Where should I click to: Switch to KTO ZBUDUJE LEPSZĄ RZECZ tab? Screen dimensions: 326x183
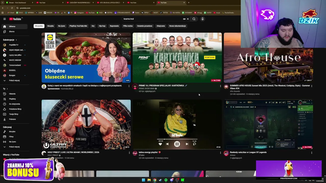[110, 3]
